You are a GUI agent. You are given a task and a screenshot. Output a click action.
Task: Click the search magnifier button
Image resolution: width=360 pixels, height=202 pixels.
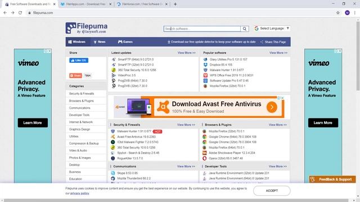click(245, 29)
